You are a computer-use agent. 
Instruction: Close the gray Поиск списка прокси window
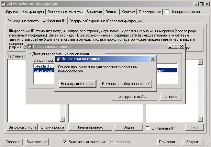pos(182,47)
